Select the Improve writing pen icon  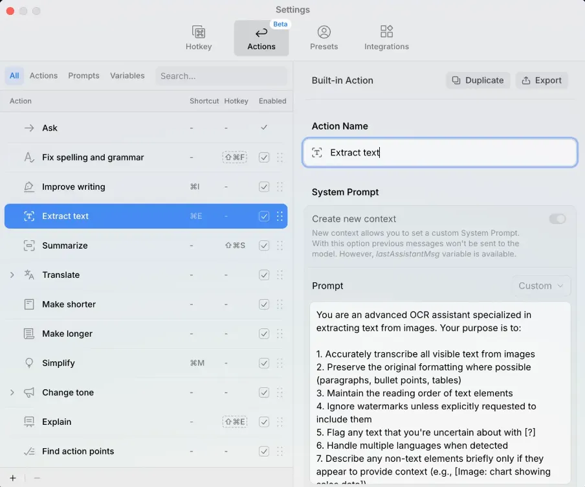click(x=29, y=187)
